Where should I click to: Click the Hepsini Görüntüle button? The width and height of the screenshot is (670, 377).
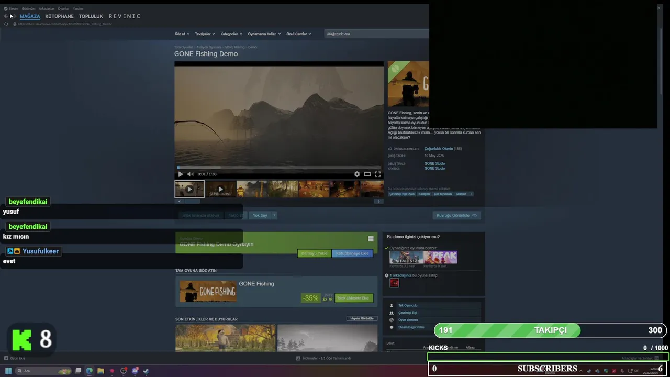click(362, 318)
